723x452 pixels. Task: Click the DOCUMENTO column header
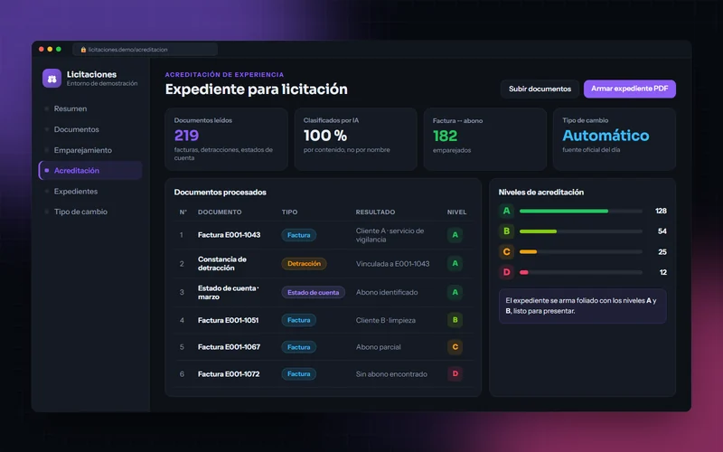click(220, 212)
